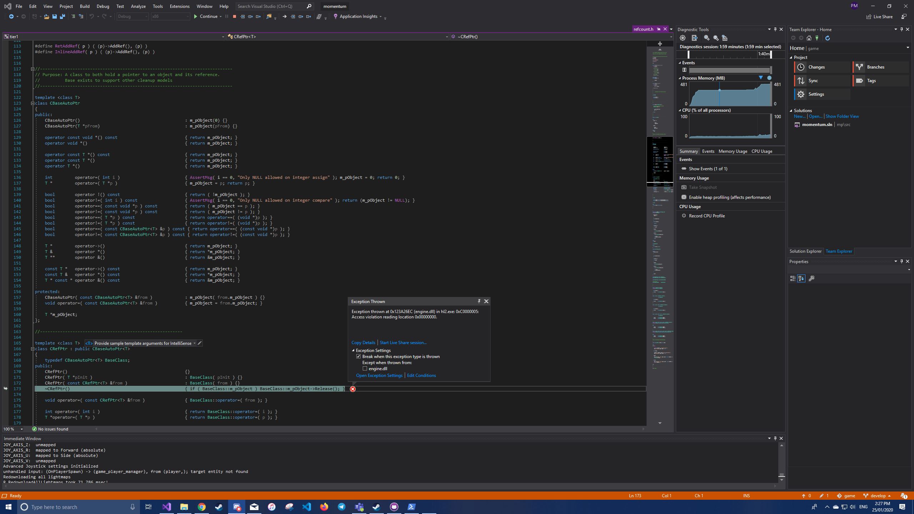
Task: Click the Save All toolbar icon
Action: pos(62,16)
